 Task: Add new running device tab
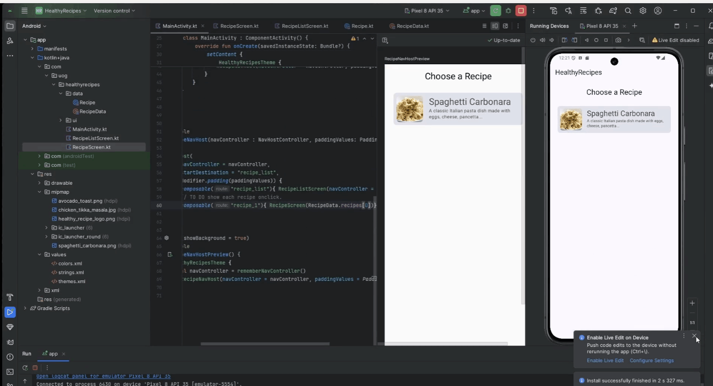634,26
